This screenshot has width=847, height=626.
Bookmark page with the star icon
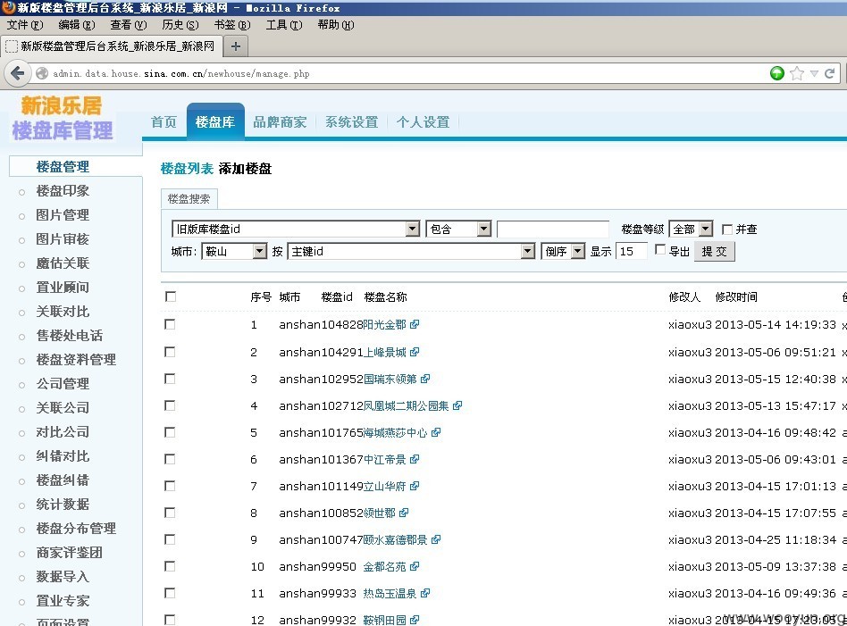point(797,73)
